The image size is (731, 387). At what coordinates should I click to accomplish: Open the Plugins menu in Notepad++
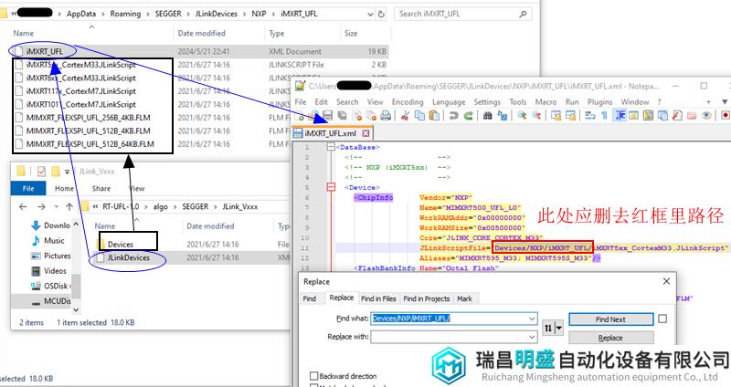(599, 101)
